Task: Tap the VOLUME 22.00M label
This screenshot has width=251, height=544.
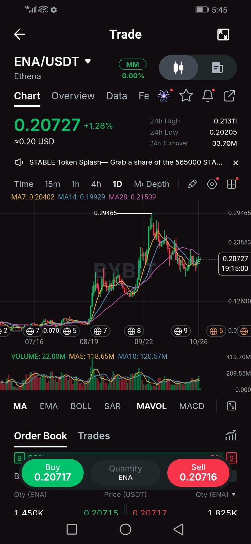Action: [x=38, y=356]
